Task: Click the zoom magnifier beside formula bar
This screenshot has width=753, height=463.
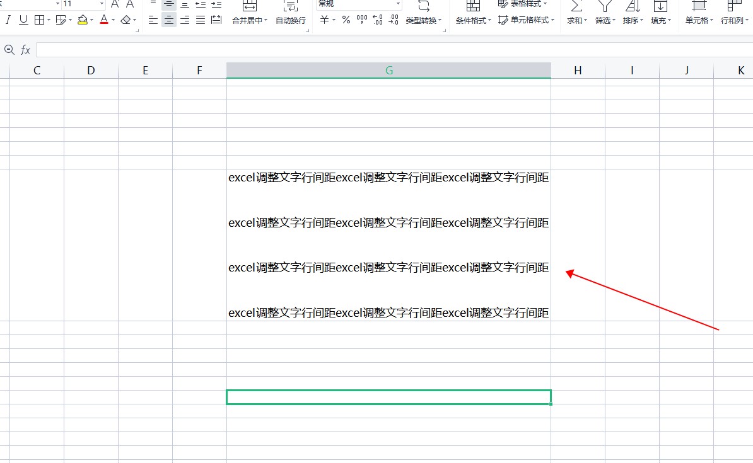Action: [9, 50]
